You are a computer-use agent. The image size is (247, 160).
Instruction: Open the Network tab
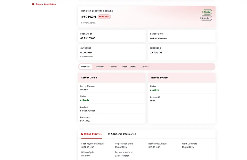[x=100, y=67]
